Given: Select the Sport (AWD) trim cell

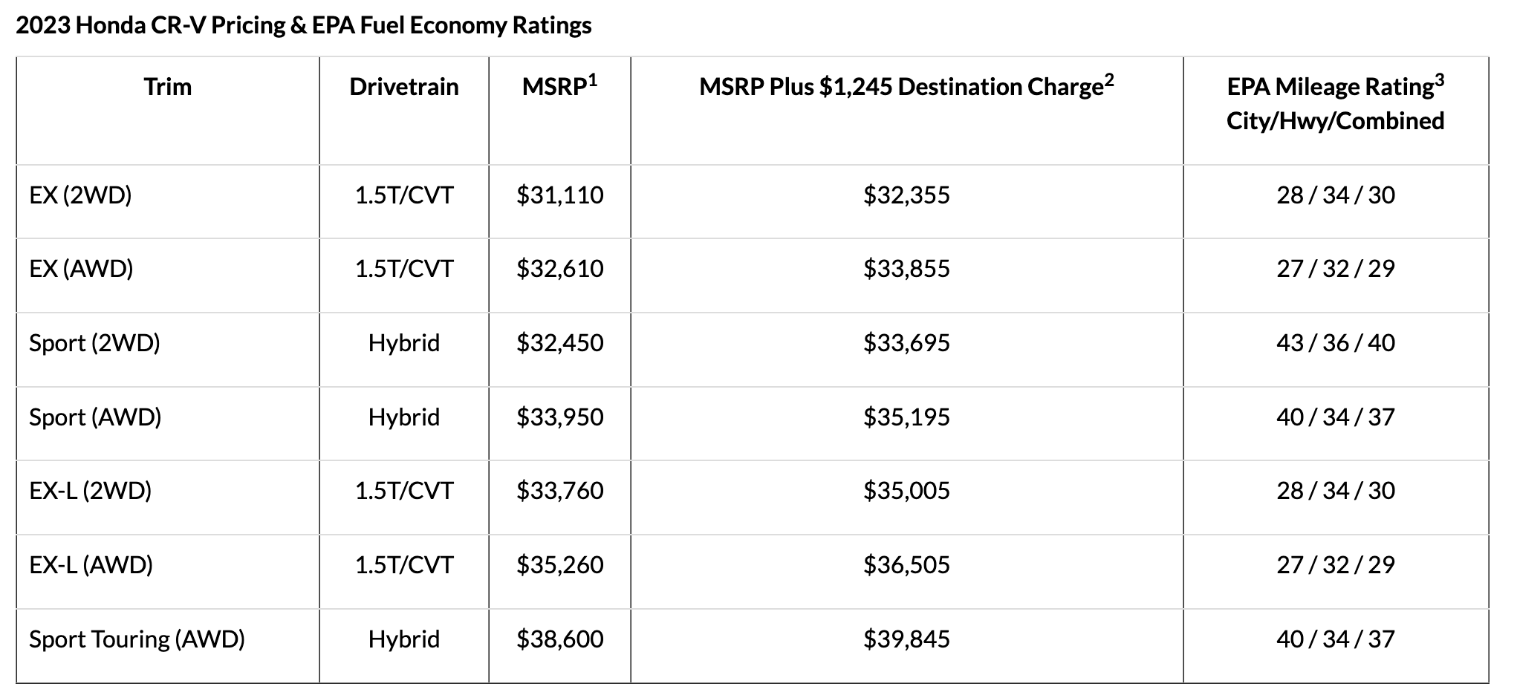Looking at the screenshot, I should pyautogui.click(x=95, y=417).
